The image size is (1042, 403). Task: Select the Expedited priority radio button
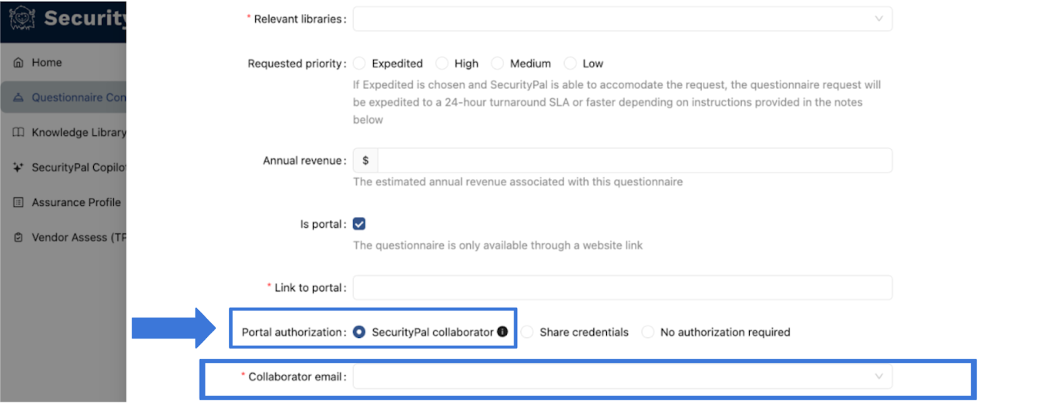[x=359, y=63]
